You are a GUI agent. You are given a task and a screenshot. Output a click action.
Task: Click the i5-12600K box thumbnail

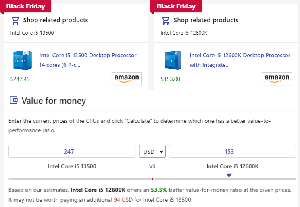pos(173,60)
